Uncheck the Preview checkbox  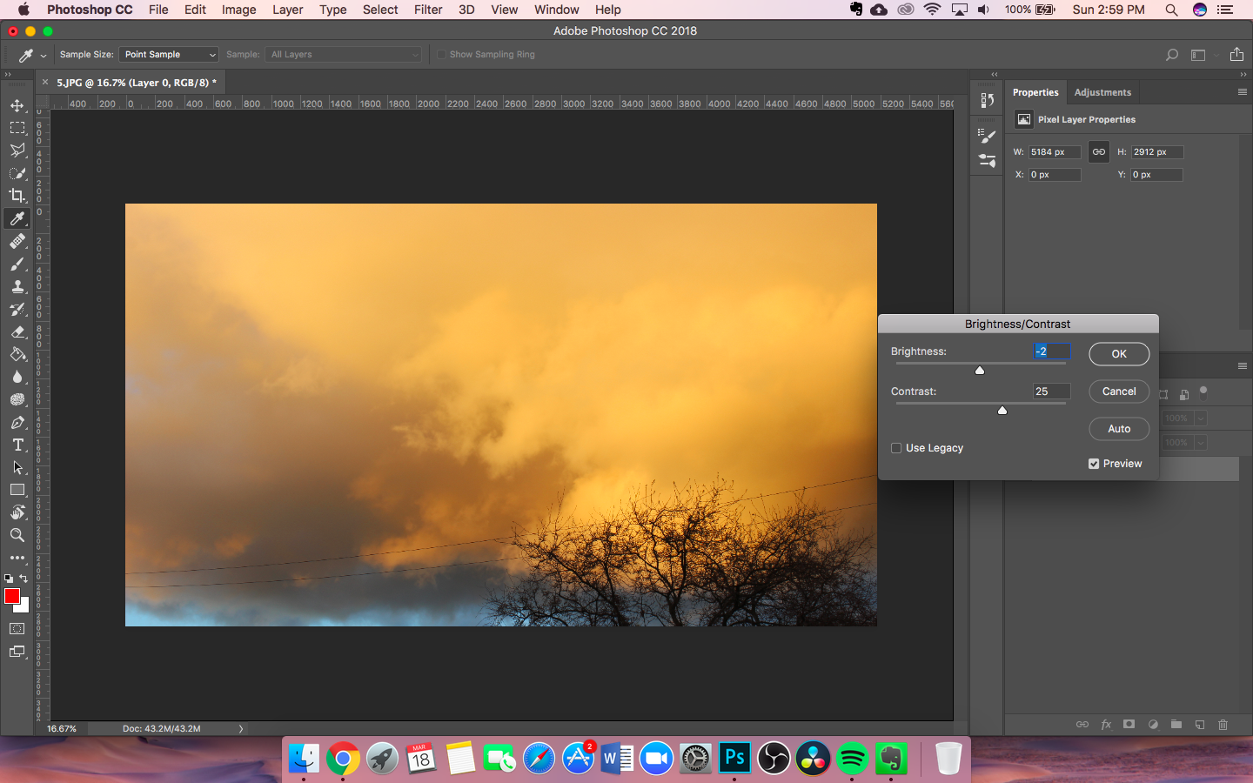[x=1094, y=464]
